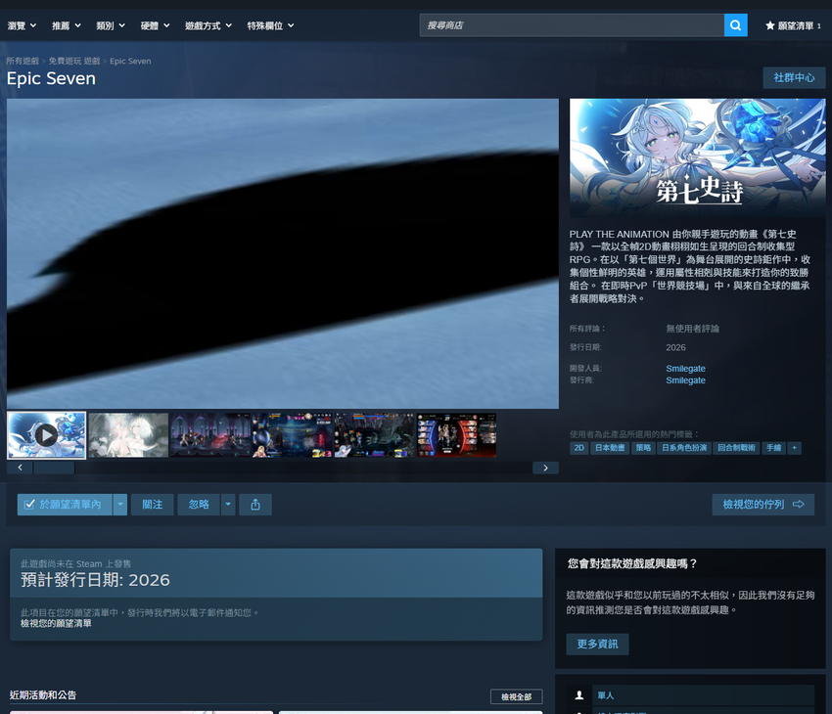
Task: Click the main video player area
Action: click(283, 253)
